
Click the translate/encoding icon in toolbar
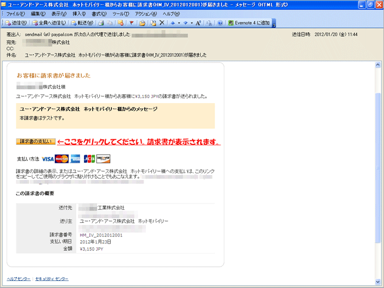(x=209, y=23)
